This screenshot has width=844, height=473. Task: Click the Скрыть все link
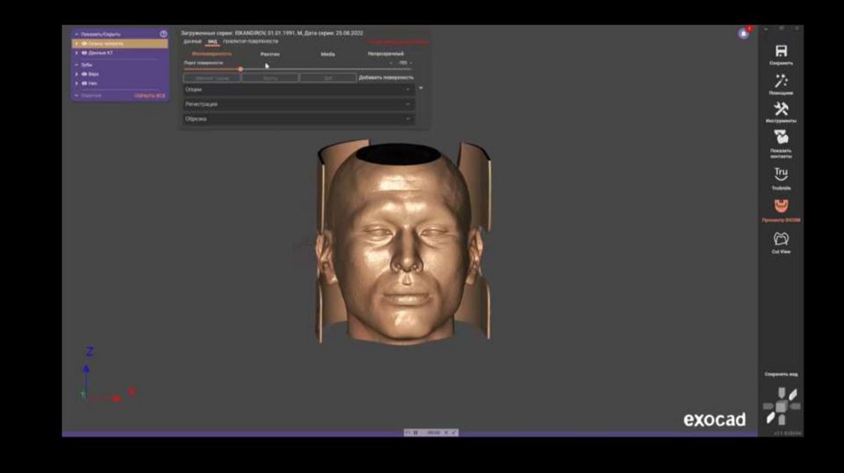pyautogui.click(x=150, y=96)
